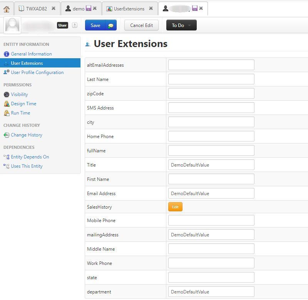Open Change History page
Screen dimensions: 308x300
point(27,135)
